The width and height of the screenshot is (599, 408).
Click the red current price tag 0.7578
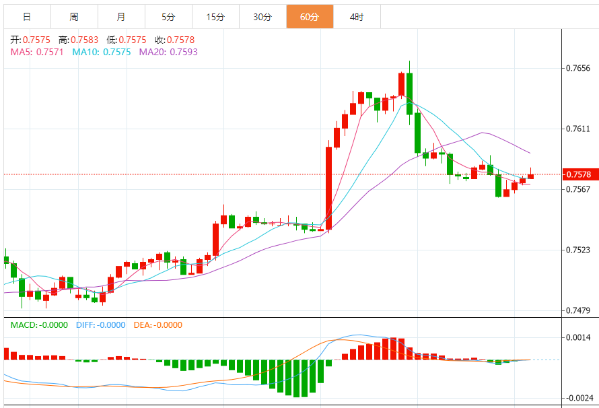(579, 174)
